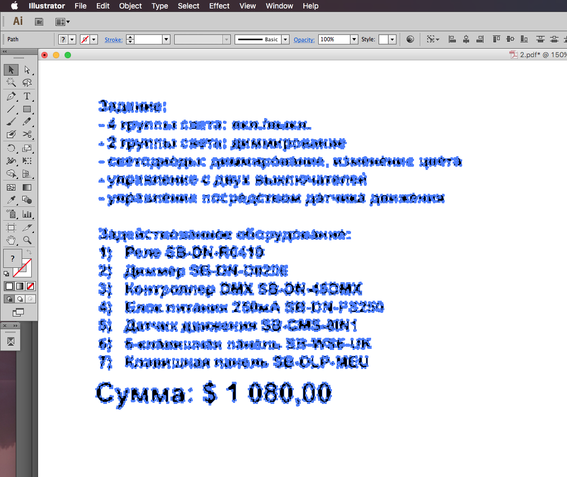This screenshot has width=567, height=477.
Task: Open the Basic brush definition dropdown
Action: coord(285,39)
